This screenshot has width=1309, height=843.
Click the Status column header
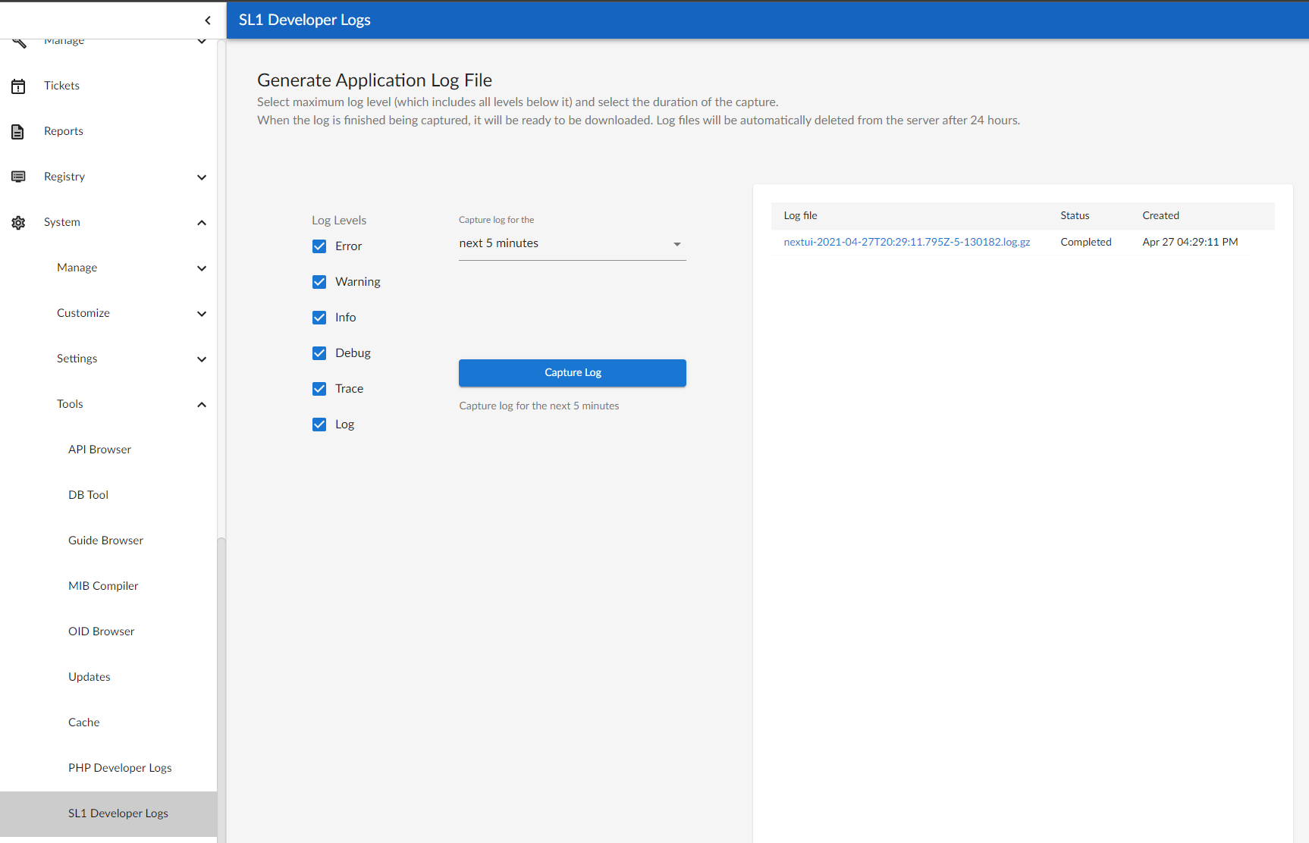pos(1075,215)
